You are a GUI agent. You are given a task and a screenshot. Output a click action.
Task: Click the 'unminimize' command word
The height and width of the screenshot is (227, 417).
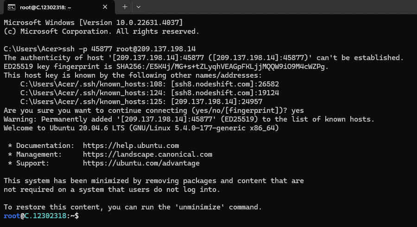pos(200,207)
